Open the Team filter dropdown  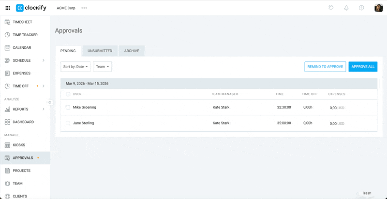103,67
